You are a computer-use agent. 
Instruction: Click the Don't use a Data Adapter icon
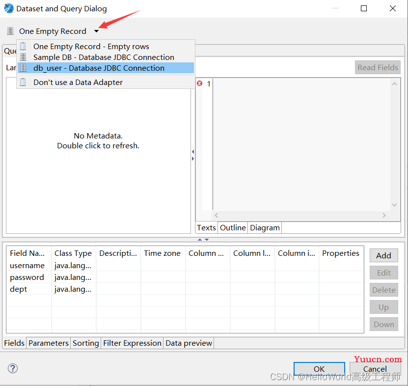click(x=23, y=82)
